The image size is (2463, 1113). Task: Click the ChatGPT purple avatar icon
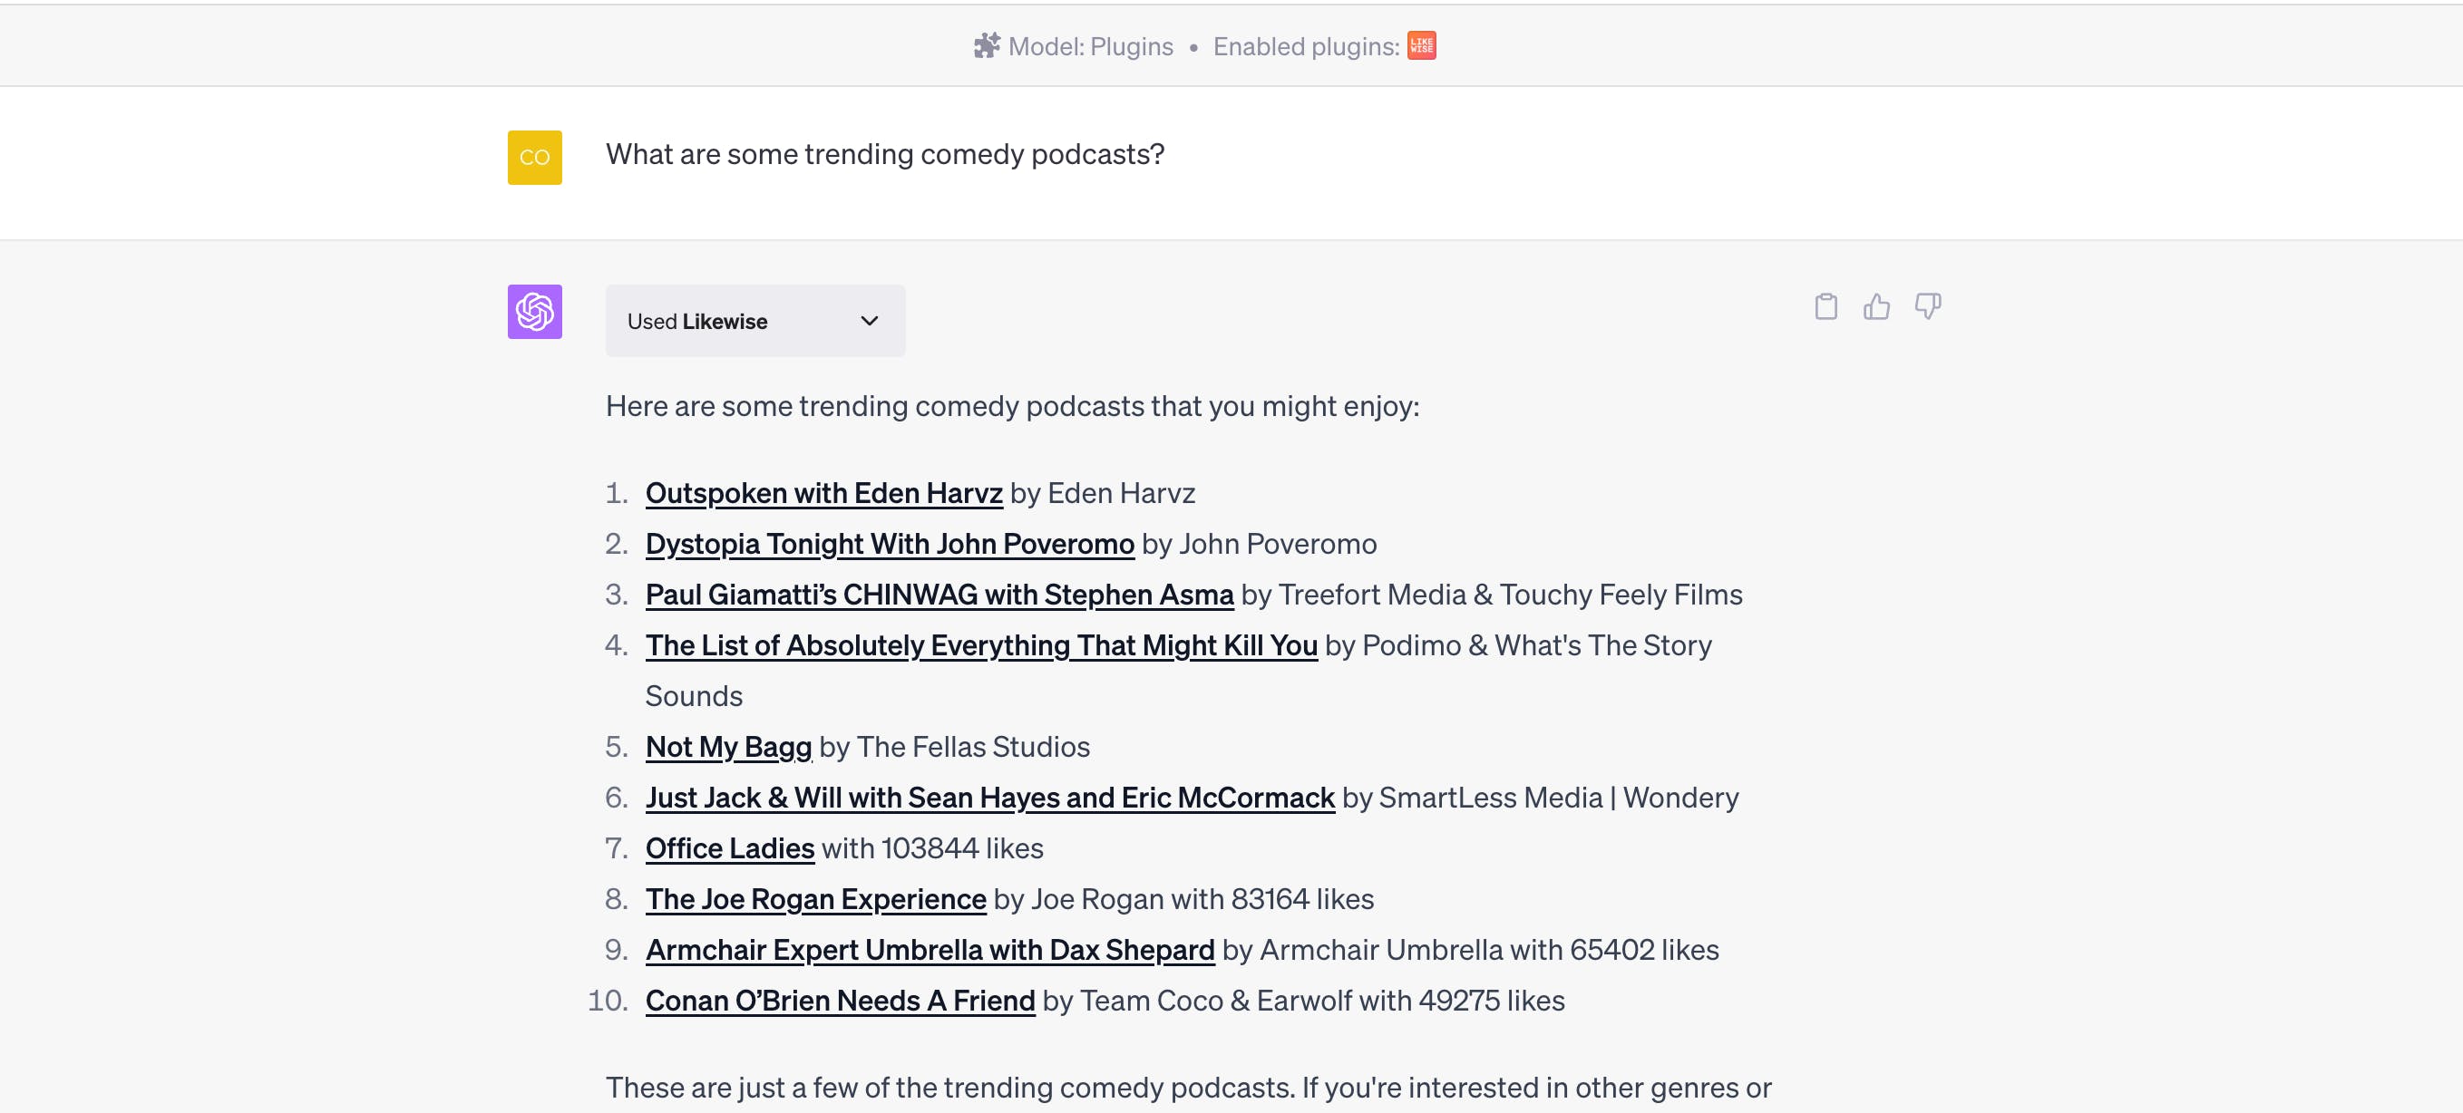pyautogui.click(x=534, y=312)
